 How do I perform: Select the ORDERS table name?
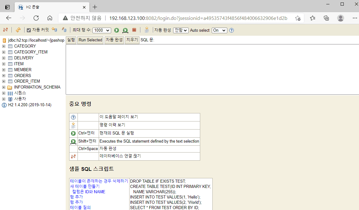point(22,75)
